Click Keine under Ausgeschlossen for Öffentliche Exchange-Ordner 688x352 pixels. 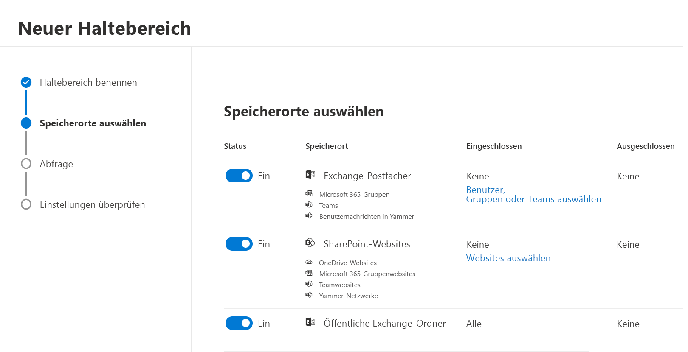pyautogui.click(x=628, y=324)
